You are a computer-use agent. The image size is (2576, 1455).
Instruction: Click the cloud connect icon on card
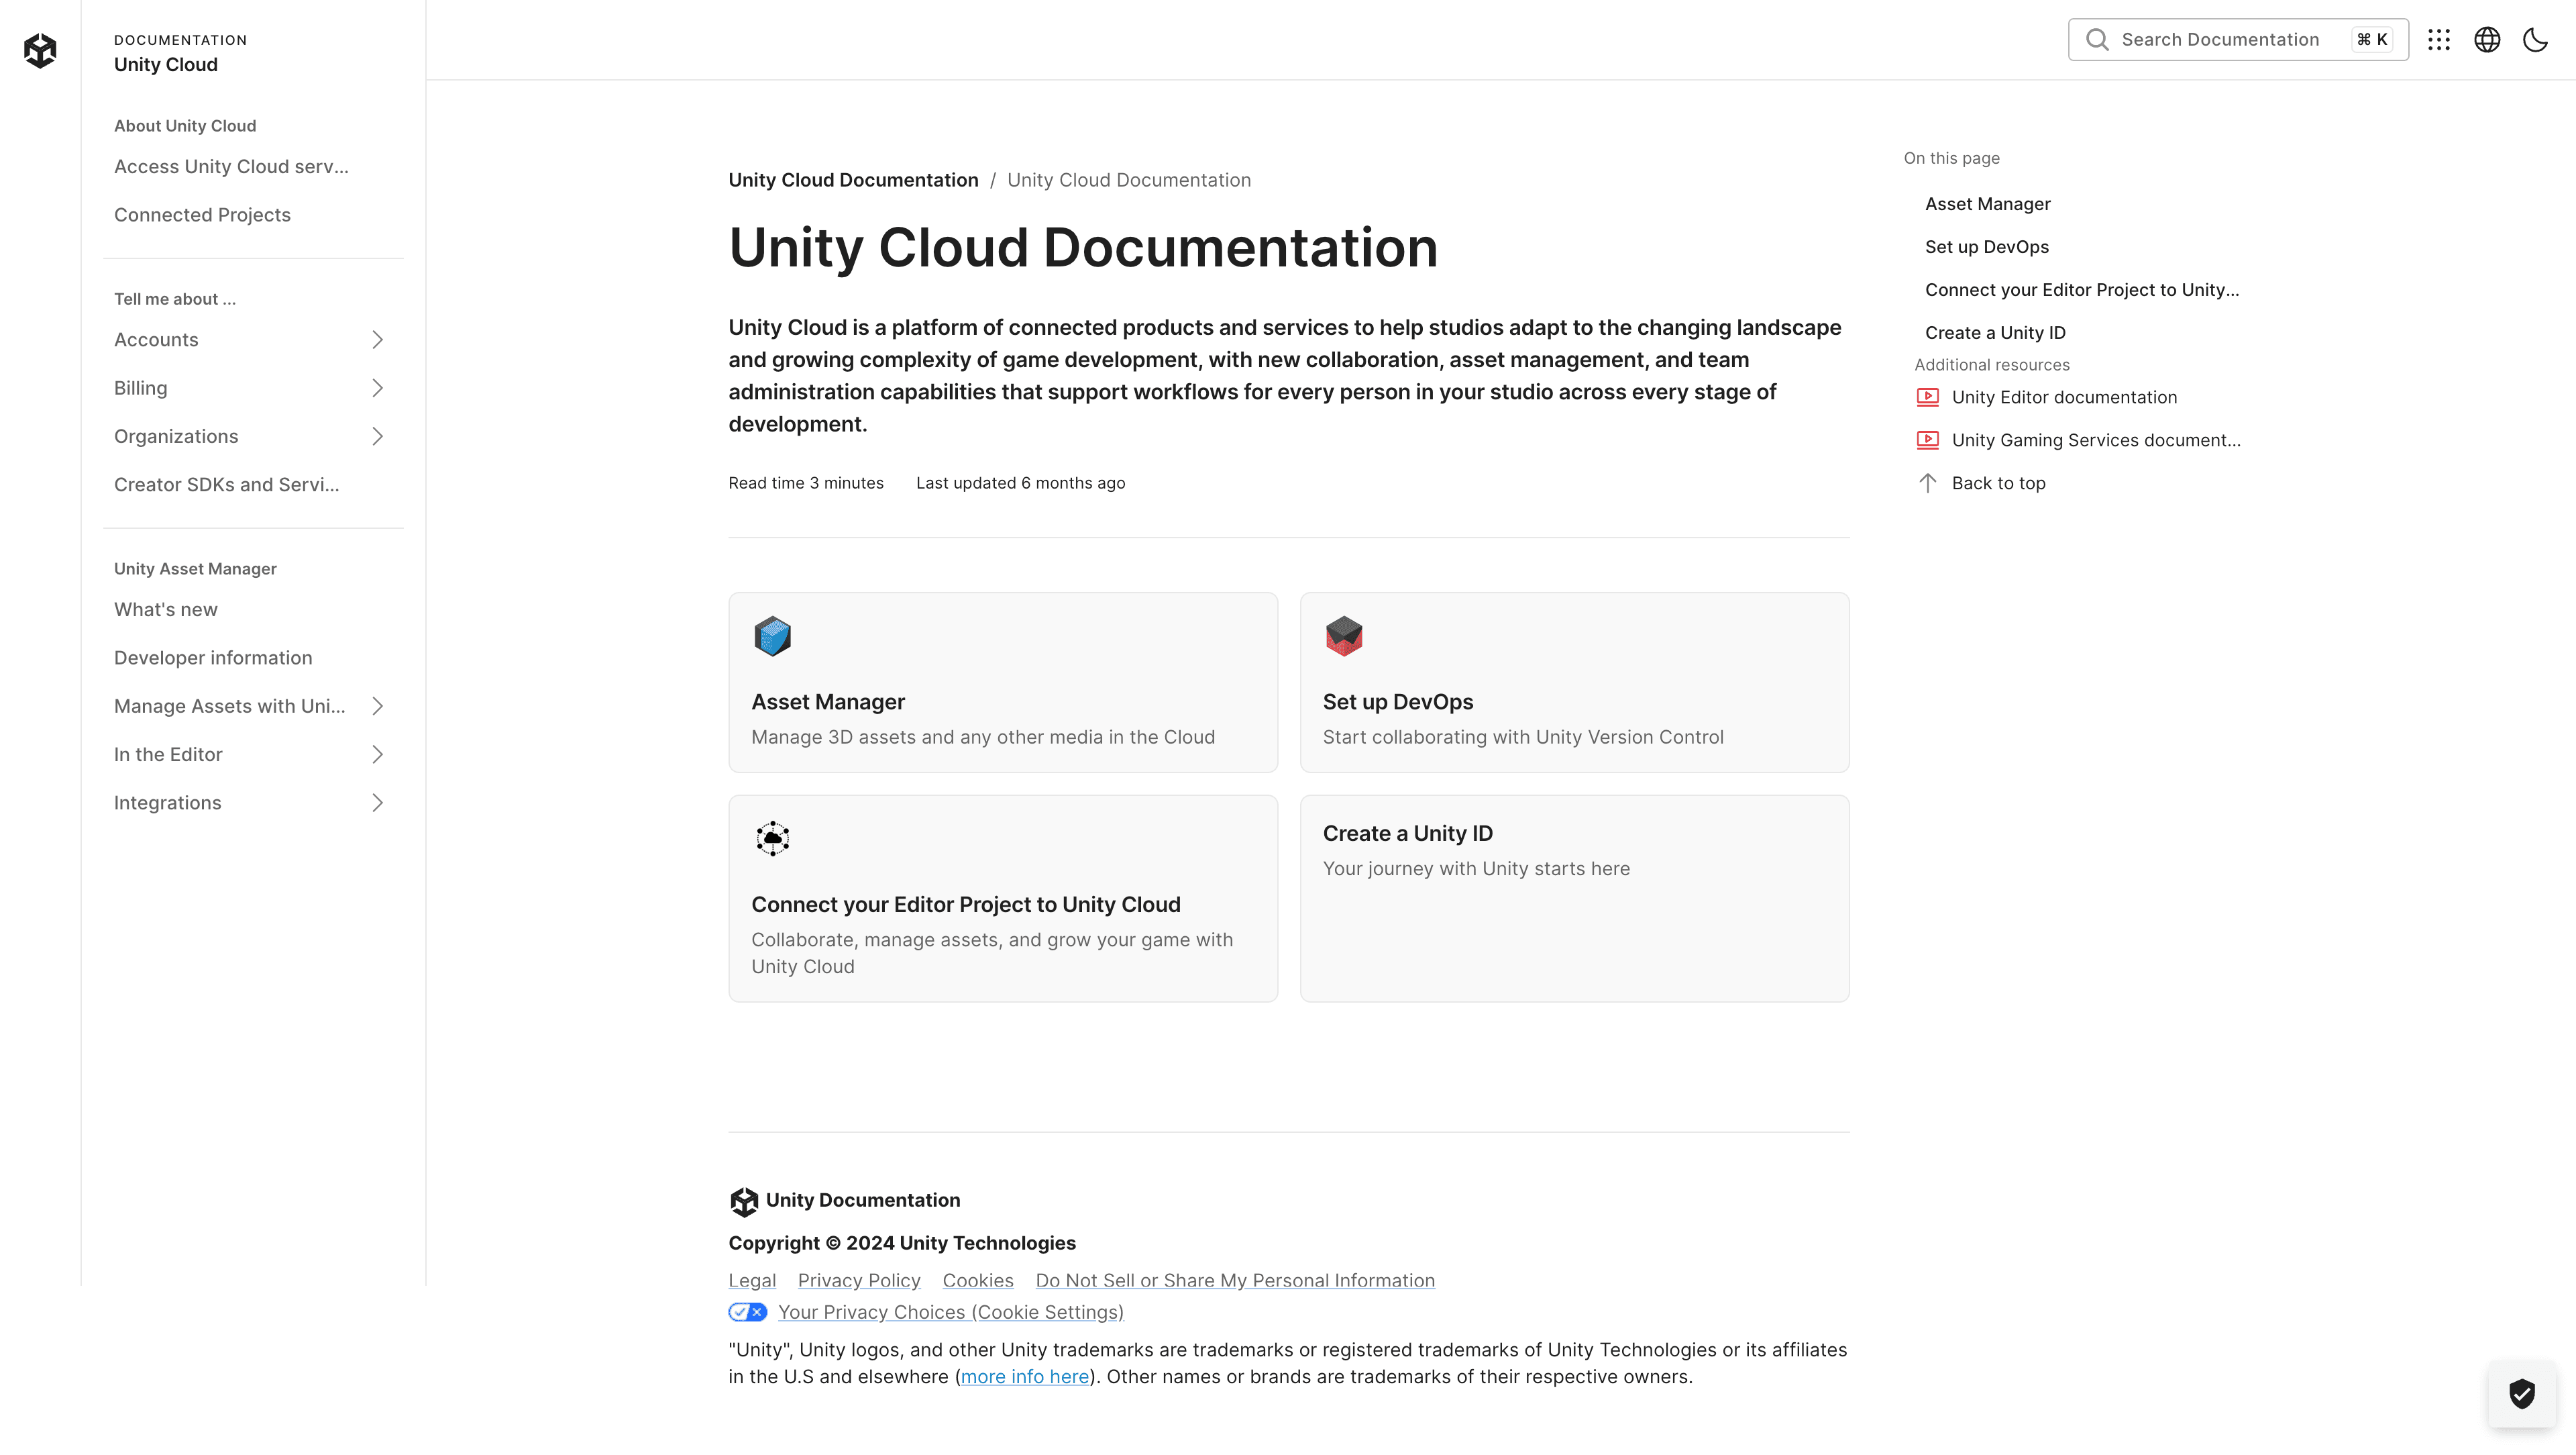tap(772, 839)
